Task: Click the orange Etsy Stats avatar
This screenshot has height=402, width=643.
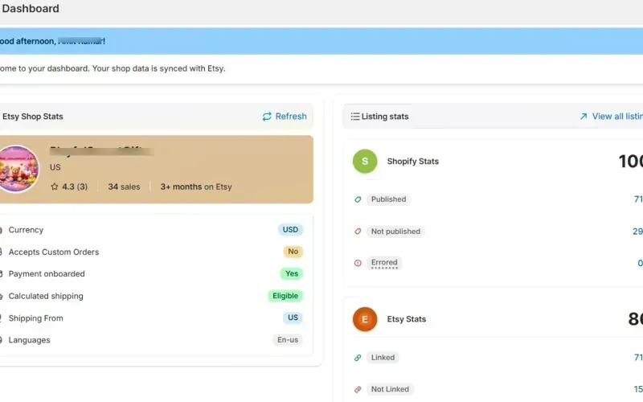Action: pos(365,319)
